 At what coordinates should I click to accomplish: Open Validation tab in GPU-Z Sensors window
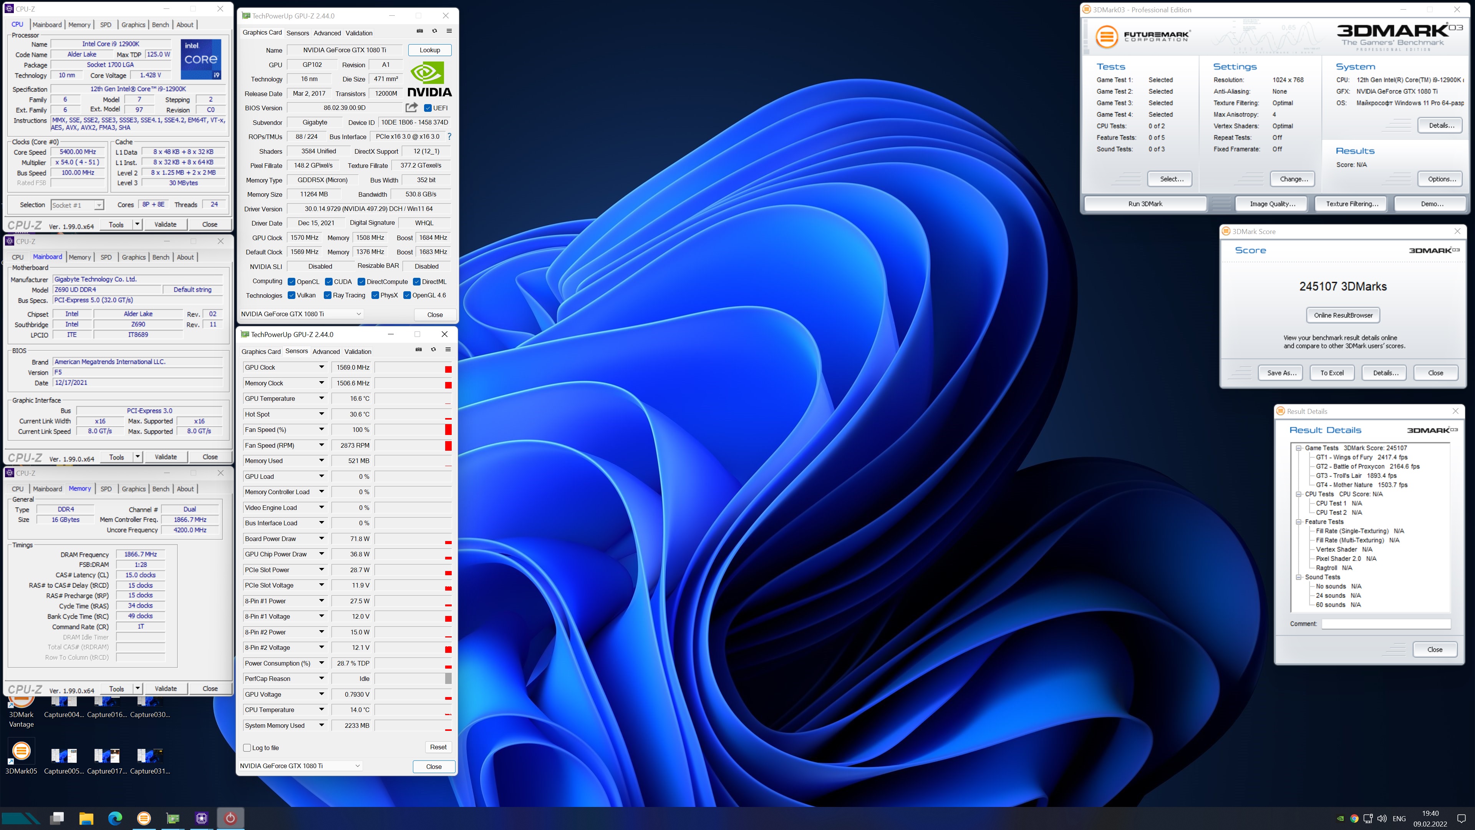pyautogui.click(x=358, y=352)
